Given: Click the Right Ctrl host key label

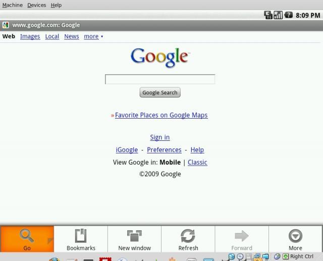Looking at the screenshot, I should (x=302, y=256).
